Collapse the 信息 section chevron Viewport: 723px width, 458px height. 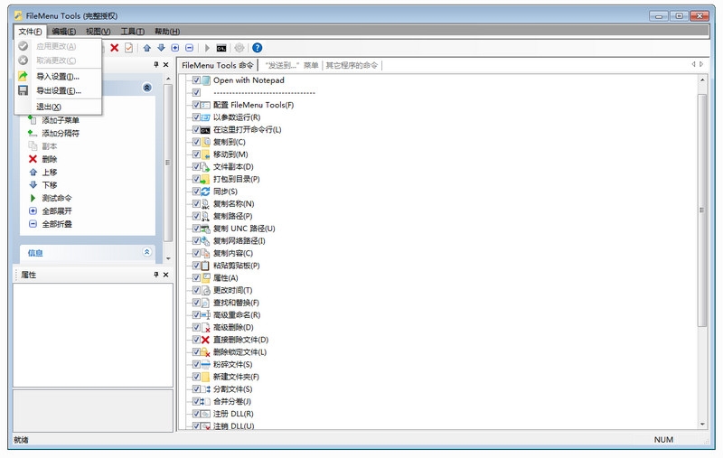point(147,252)
